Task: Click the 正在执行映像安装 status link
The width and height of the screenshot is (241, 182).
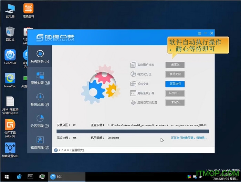Action: coord(190,138)
